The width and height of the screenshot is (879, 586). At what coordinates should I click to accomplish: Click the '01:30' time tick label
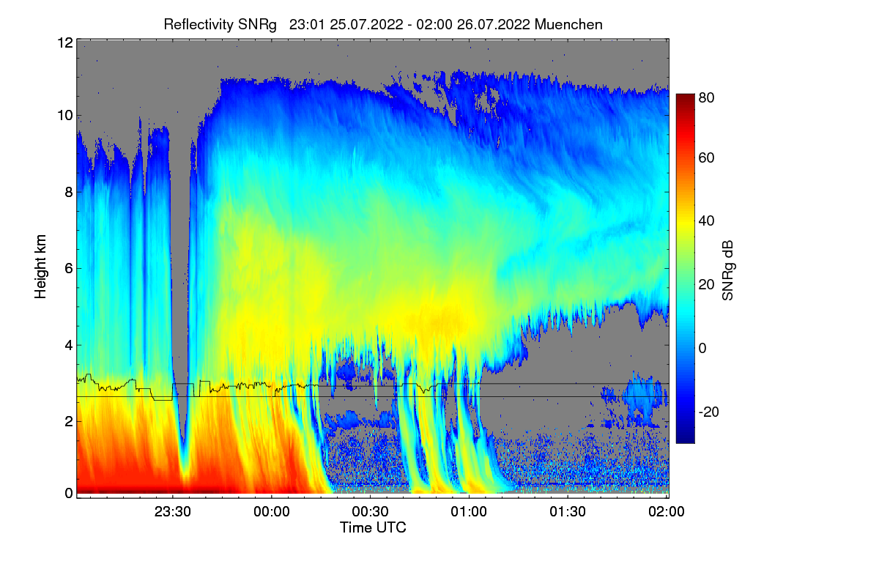click(568, 512)
